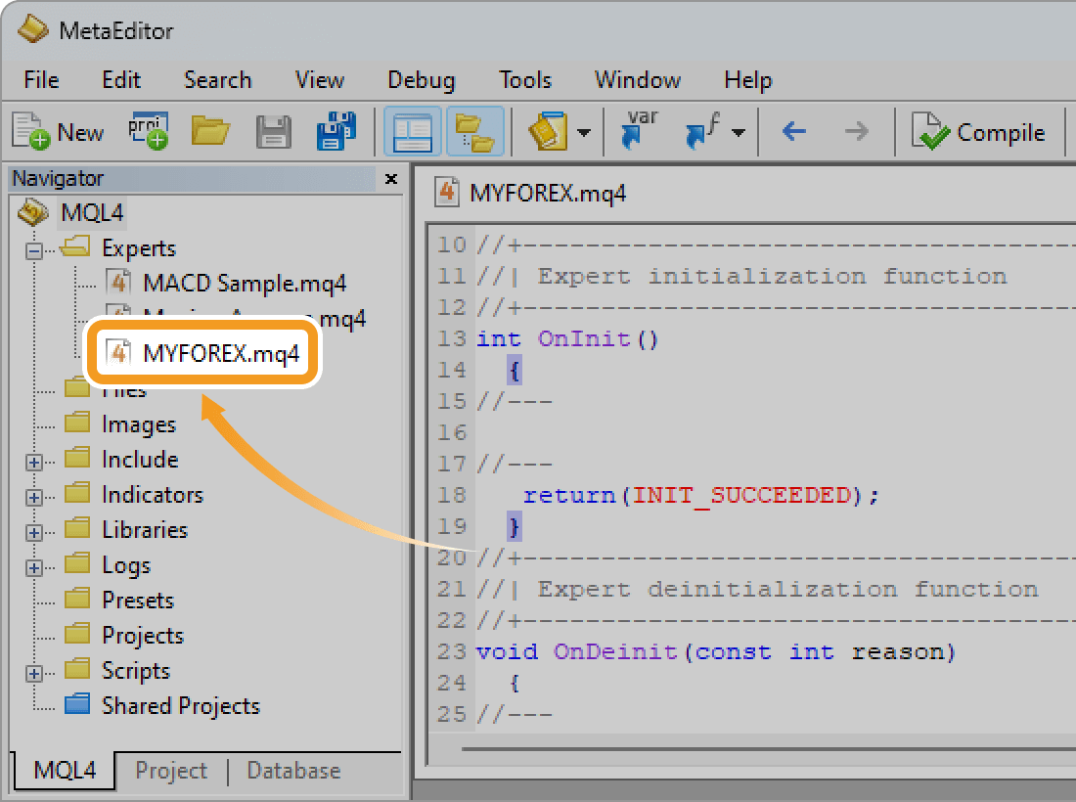Screen dimensions: 1076x802
Task: Click the Save All toolbar icon
Action: tap(336, 132)
